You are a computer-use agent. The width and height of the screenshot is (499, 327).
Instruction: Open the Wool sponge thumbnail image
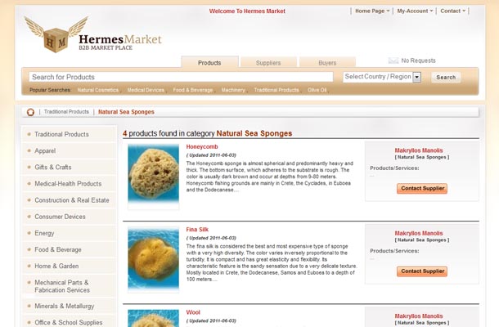coord(154,318)
